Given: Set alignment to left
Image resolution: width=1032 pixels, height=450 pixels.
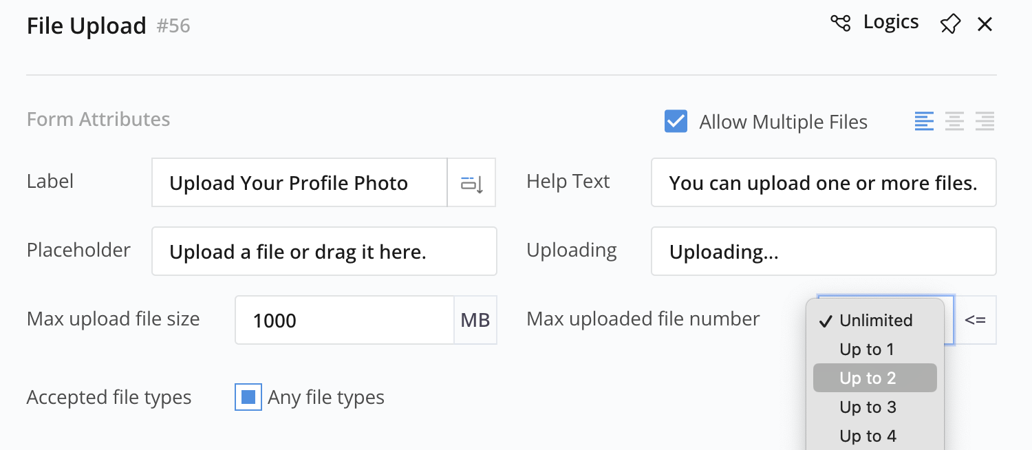Looking at the screenshot, I should tap(924, 122).
